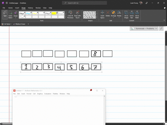Viewport: 167px width, 125px height.
Task: Switch to the Home tab
Action: click(x=10, y=8)
